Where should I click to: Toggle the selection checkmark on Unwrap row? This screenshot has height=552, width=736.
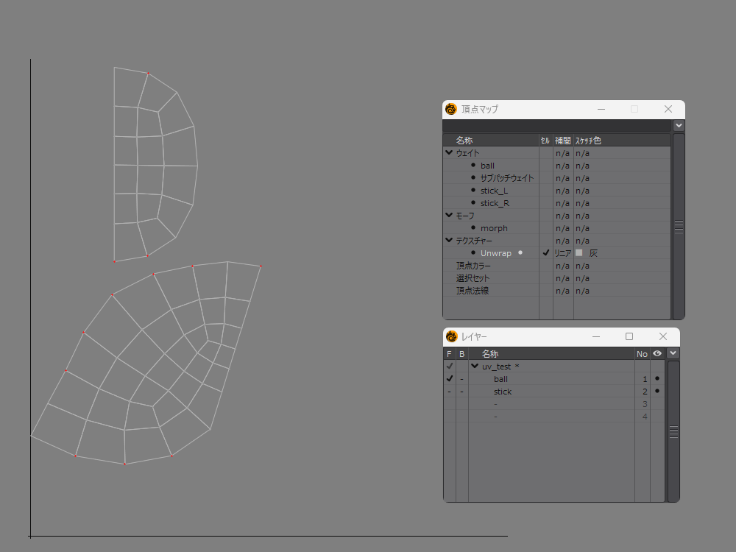coord(545,253)
